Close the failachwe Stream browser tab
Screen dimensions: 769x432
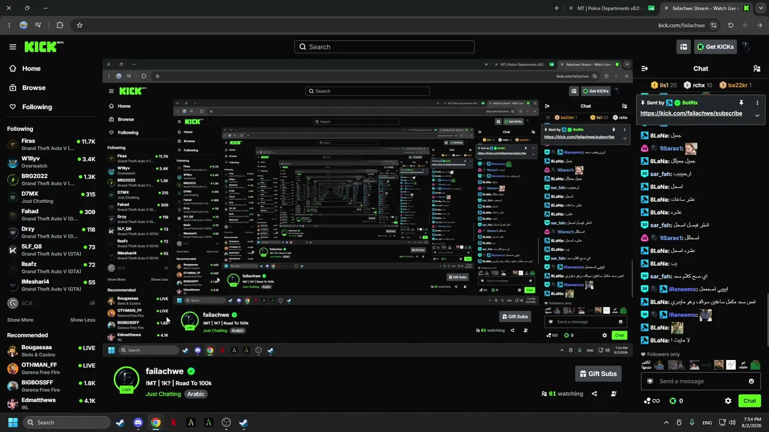click(666, 8)
